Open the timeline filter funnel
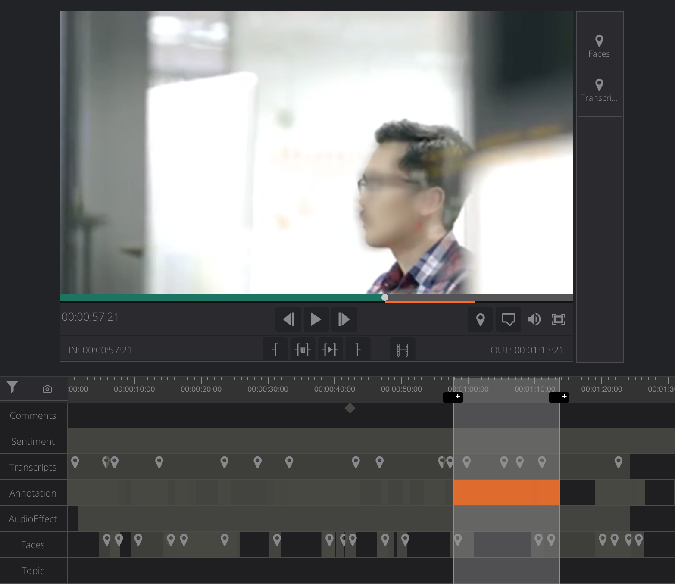The width and height of the screenshot is (675, 584). click(x=12, y=387)
